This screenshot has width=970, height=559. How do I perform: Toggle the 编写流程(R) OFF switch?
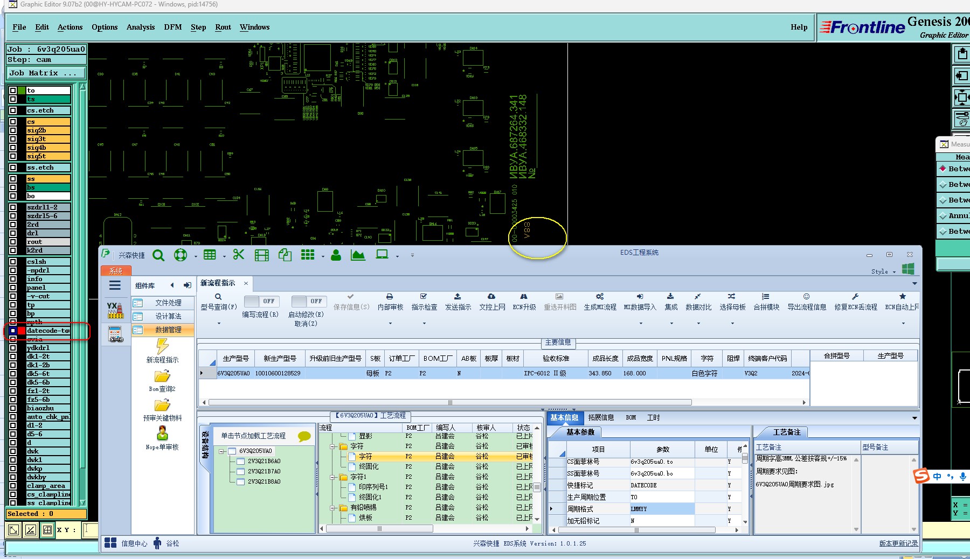261,301
